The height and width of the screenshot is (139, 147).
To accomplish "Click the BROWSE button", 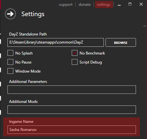I will 121,43.
